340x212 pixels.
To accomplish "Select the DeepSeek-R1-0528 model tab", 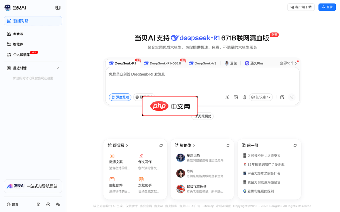I will (x=163, y=63).
